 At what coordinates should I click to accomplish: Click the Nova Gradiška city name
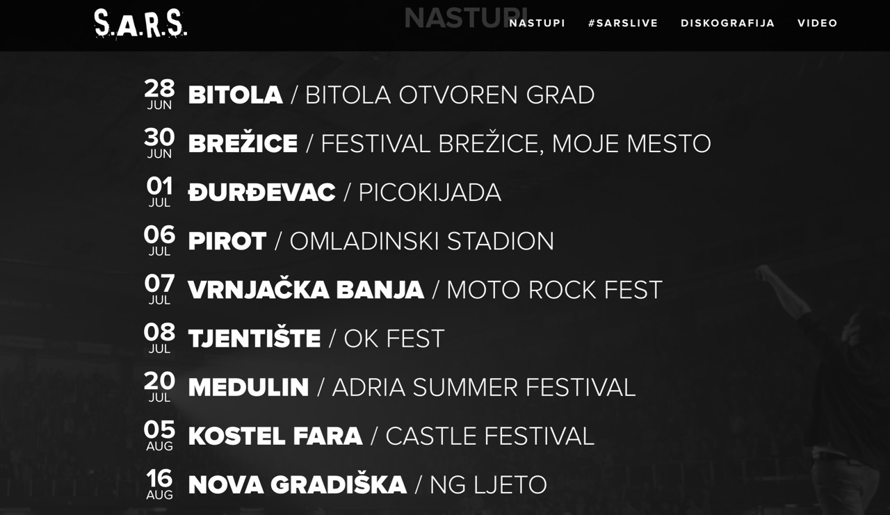pos(297,484)
